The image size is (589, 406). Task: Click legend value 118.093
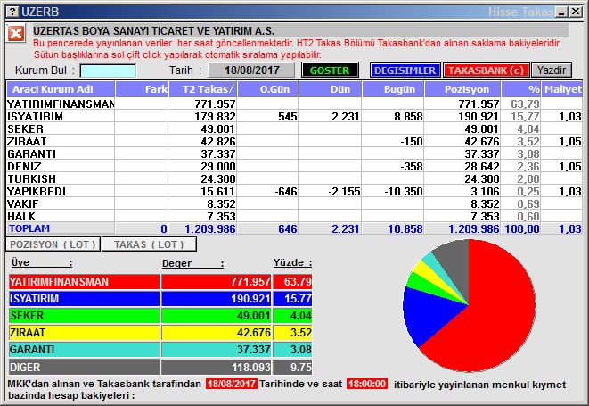(x=251, y=368)
